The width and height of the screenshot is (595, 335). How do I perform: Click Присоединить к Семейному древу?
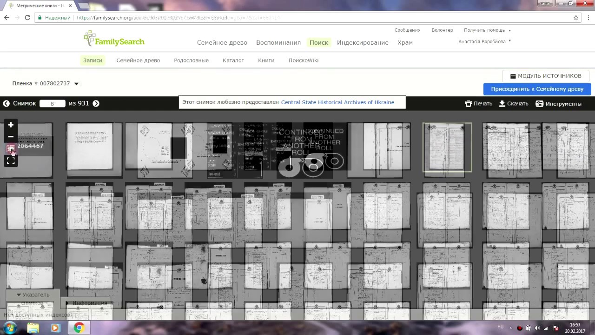coord(537,89)
